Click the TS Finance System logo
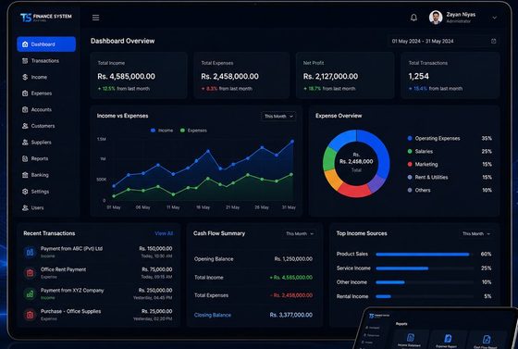 tap(46, 18)
